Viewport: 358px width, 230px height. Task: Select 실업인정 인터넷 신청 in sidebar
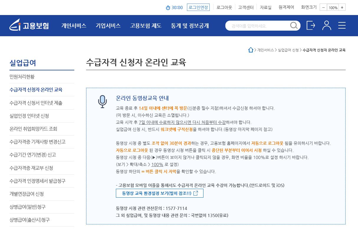(42, 116)
